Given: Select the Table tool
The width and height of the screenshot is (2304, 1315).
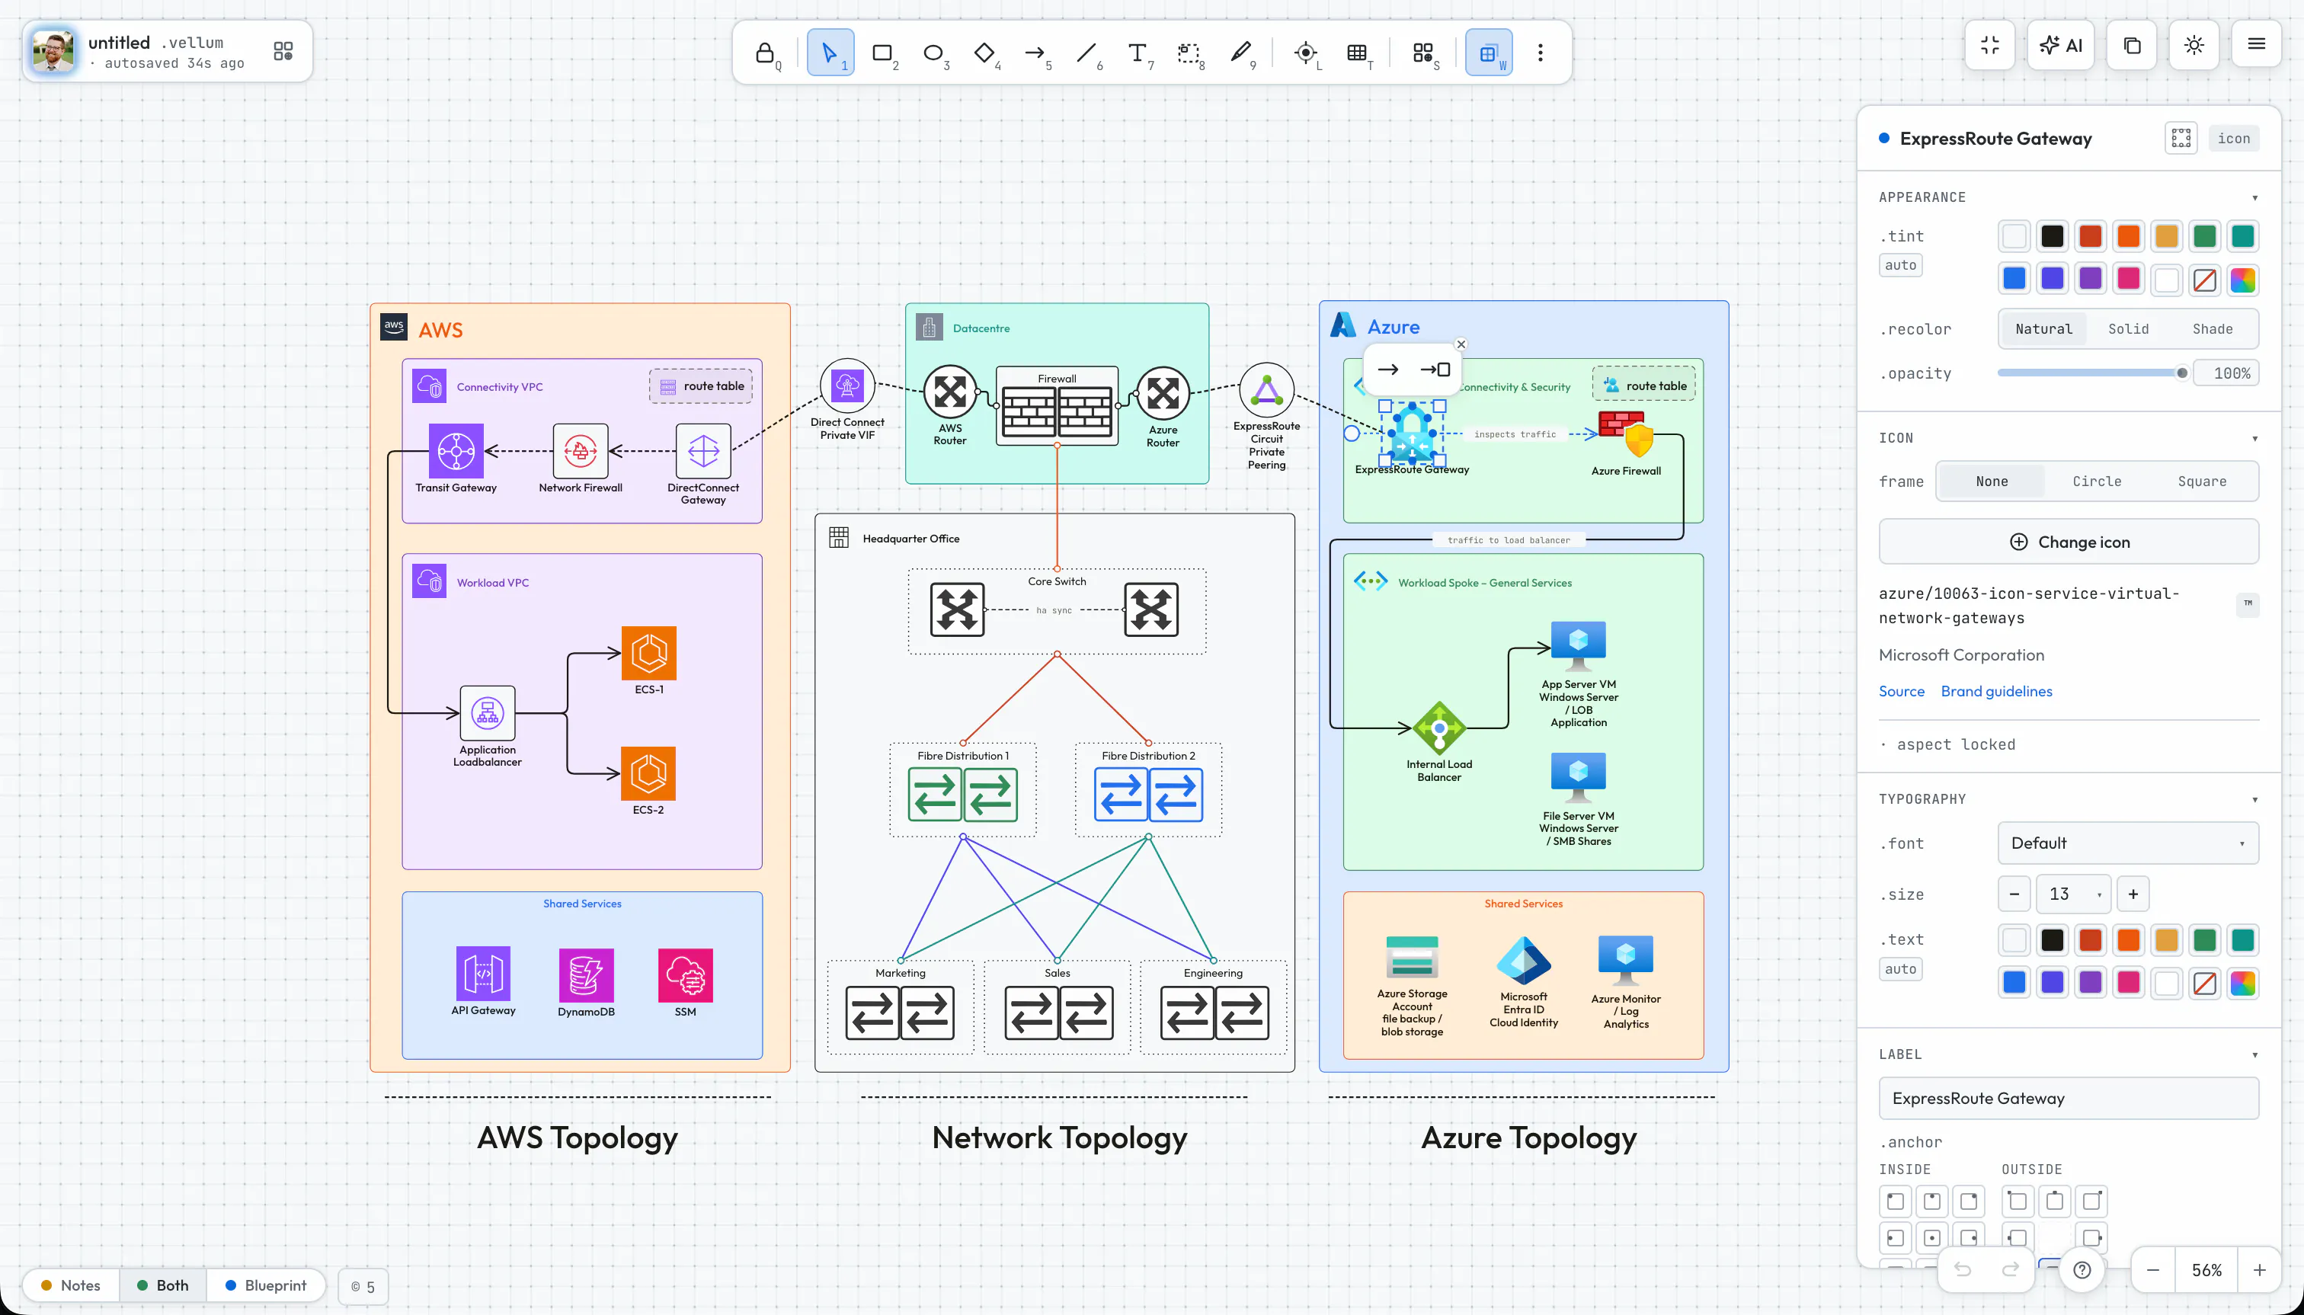Looking at the screenshot, I should [1356, 53].
